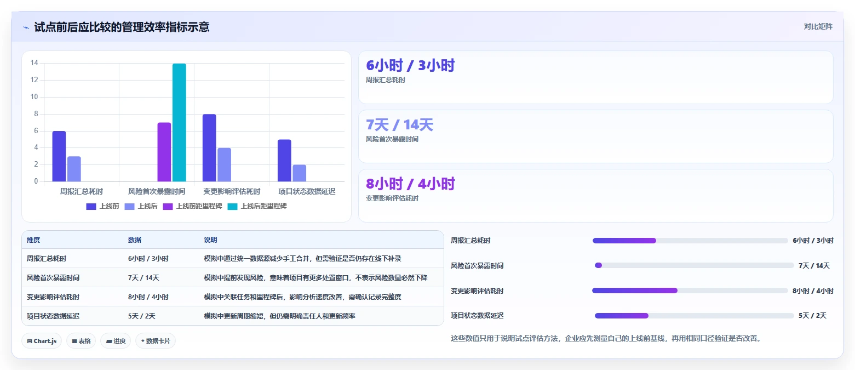Viewport: 855px width, 370px height.
Task: Click the tall cyan 上线后距里程碑 bar
Action: [179, 123]
